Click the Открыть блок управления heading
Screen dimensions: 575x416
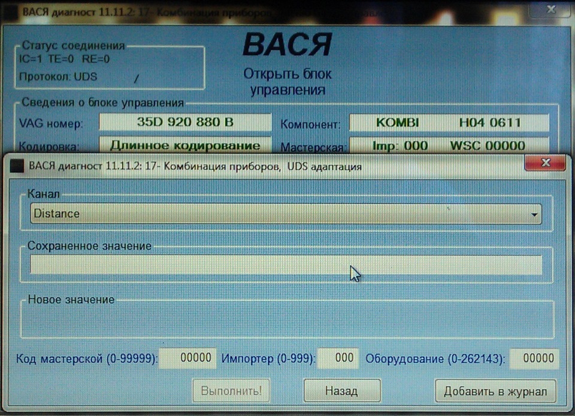(287, 82)
